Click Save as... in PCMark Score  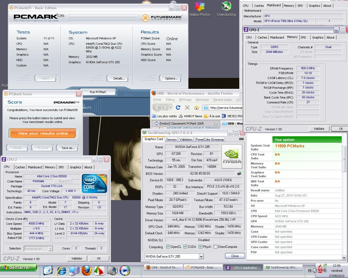(x=68, y=148)
